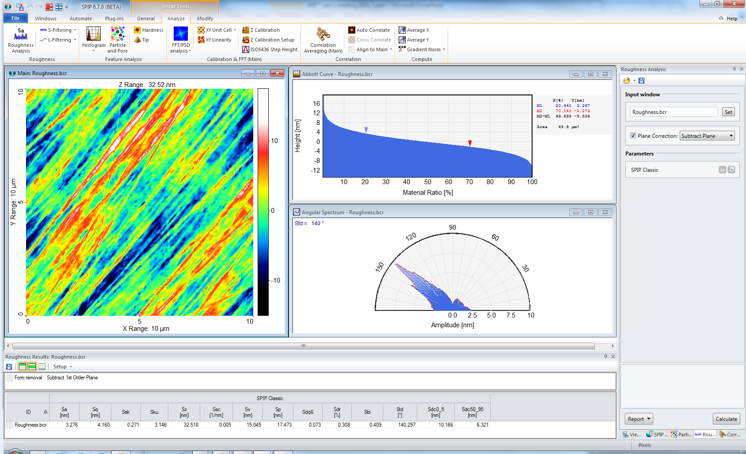The height and width of the screenshot is (454, 746).
Task: Click the Sa column header in results
Action: click(x=64, y=412)
